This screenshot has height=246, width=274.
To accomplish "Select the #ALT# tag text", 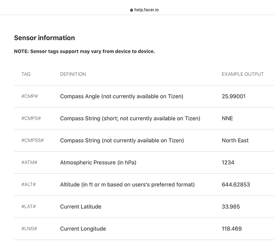I will pos(29,184).
